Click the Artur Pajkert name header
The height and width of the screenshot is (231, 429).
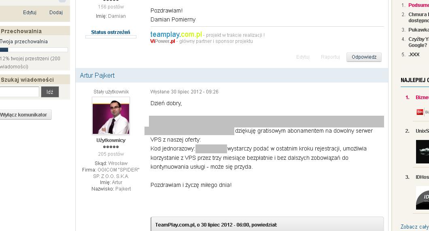(97, 76)
